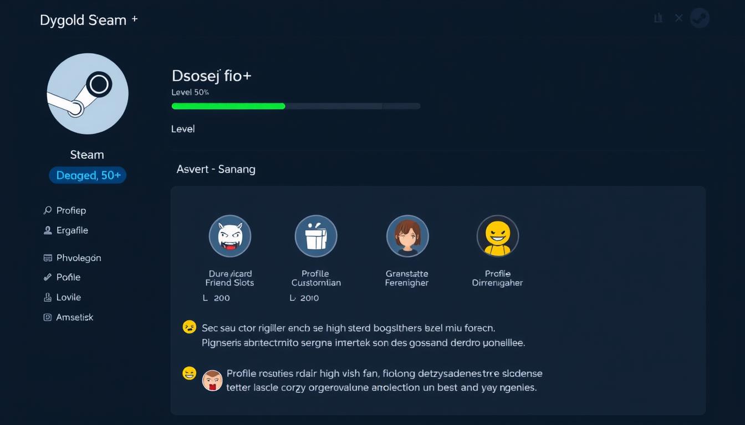Screen dimensions: 745x425
Task: Click the Steam icon in top-right corner
Action: point(699,18)
